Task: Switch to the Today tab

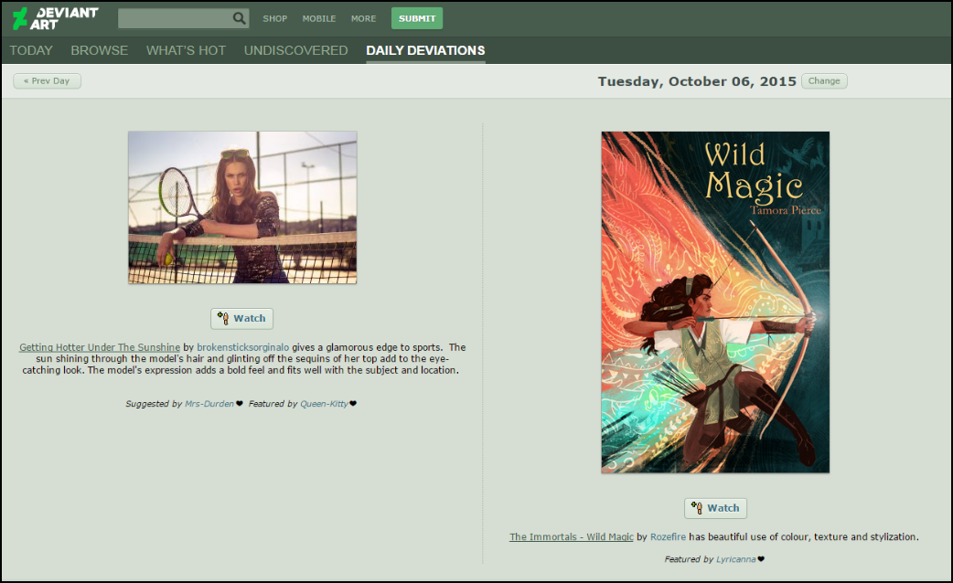Action: [x=31, y=50]
